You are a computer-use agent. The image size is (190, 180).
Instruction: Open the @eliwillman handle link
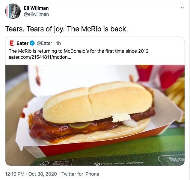tap(36, 14)
